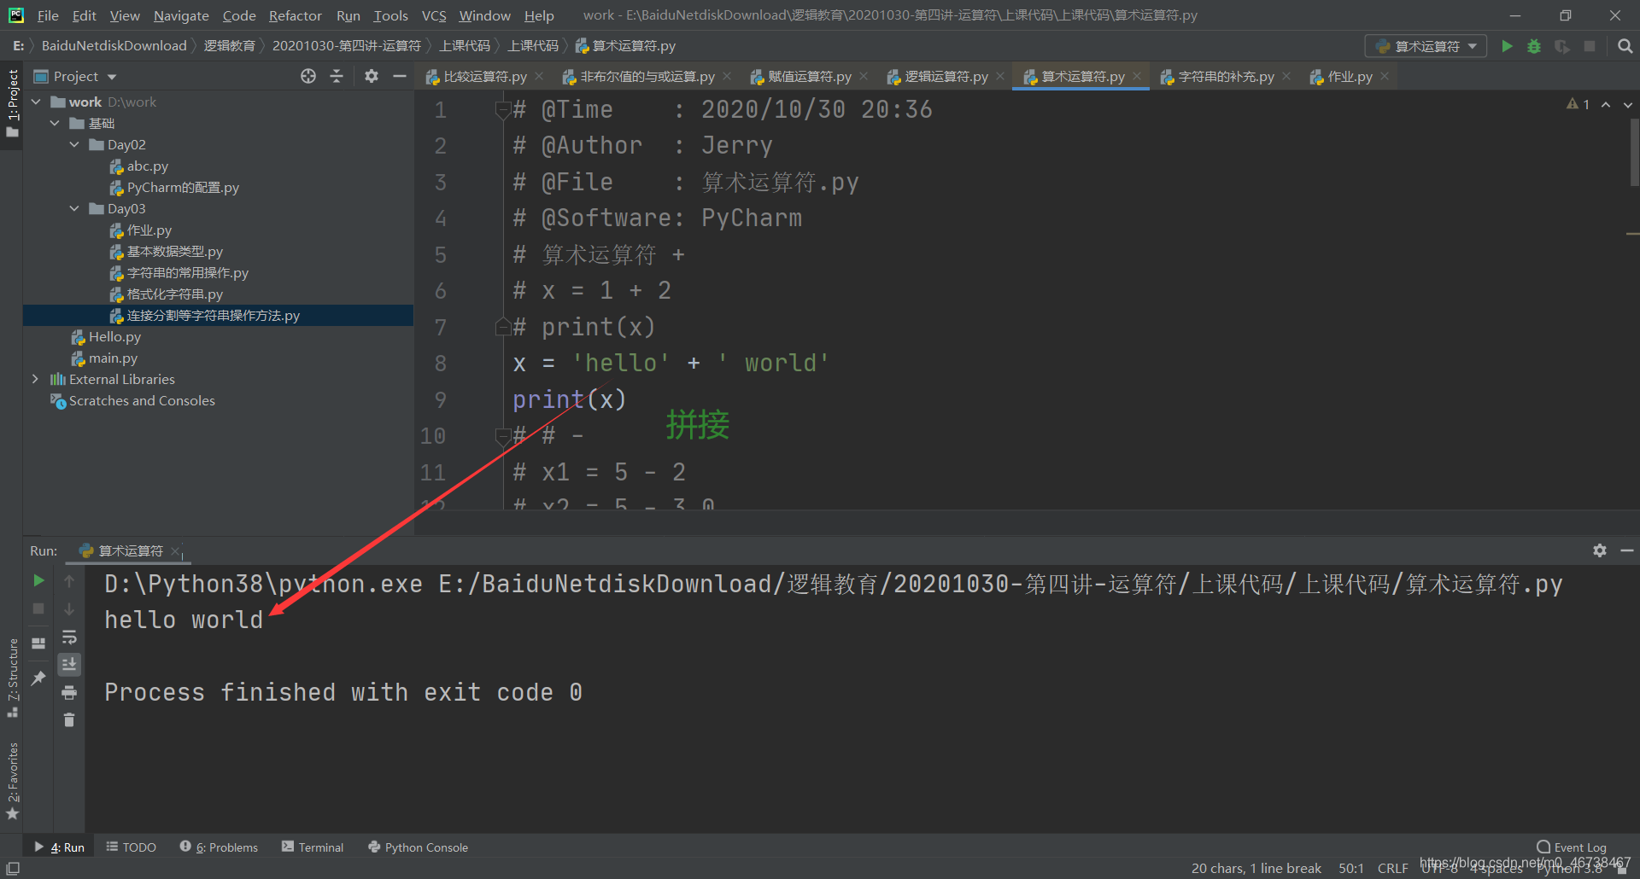Print the Run console output
This screenshot has height=879, width=1640.
pos(69,692)
